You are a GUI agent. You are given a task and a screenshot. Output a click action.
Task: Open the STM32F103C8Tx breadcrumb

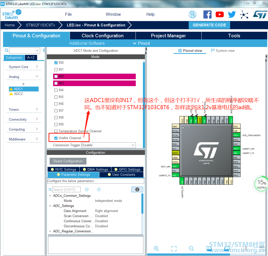click(40, 25)
